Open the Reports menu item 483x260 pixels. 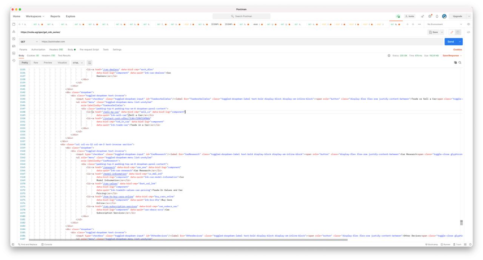tap(55, 16)
